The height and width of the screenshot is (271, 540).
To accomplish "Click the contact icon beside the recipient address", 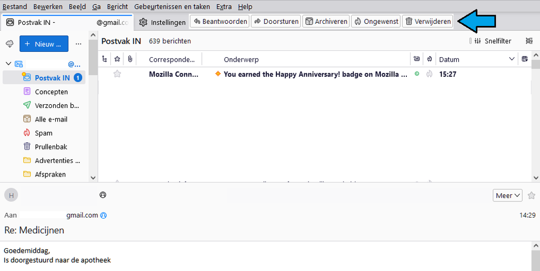I will click(x=103, y=215).
